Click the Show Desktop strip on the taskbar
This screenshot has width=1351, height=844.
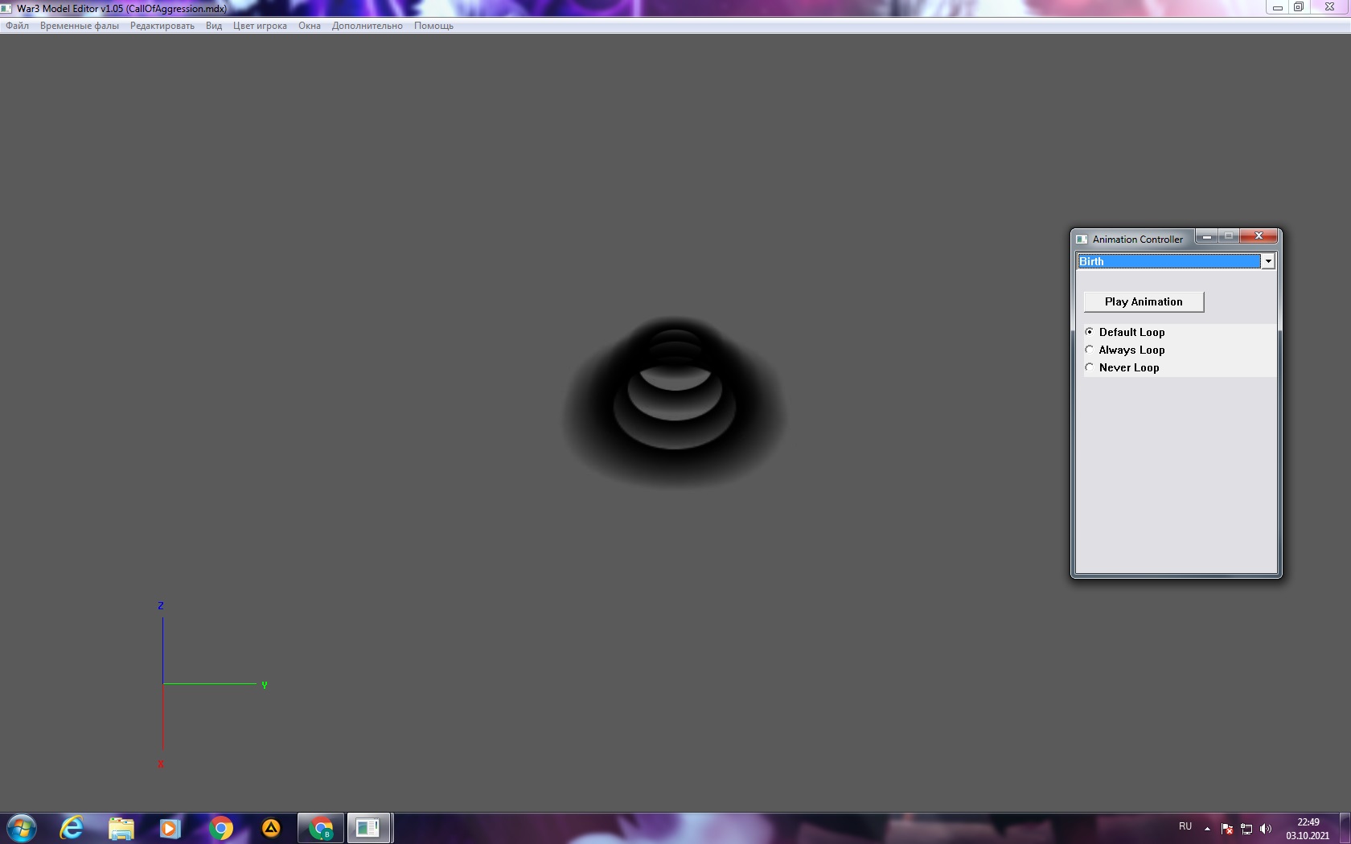[x=1345, y=829]
